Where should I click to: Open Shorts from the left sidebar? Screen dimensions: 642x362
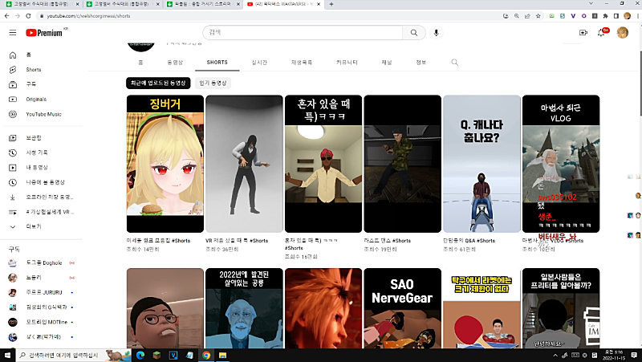pos(33,69)
